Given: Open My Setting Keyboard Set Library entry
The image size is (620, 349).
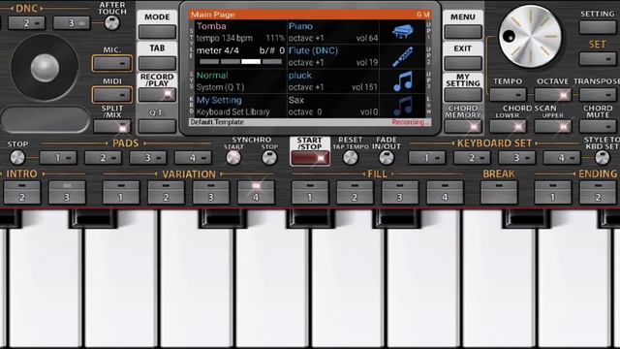Looking at the screenshot, I should [240, 106].
